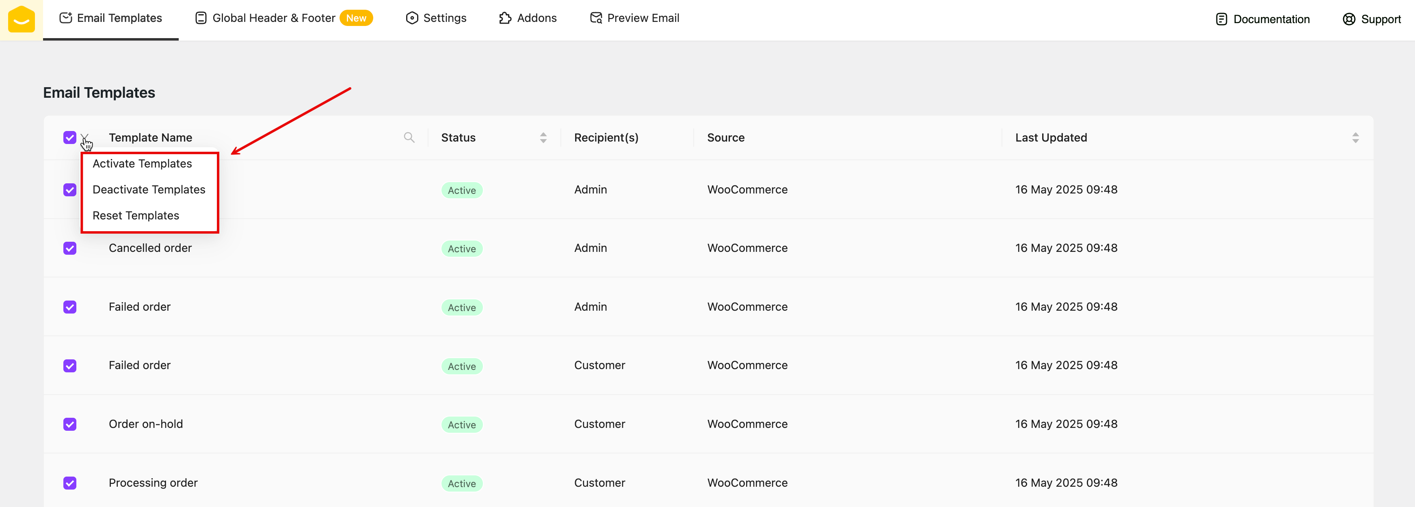The width and height of the screenshot is (1415, 507).
Task: Uncheck the Processing order row checkbox
Action: pyautogui.click(x=70, y=483)
